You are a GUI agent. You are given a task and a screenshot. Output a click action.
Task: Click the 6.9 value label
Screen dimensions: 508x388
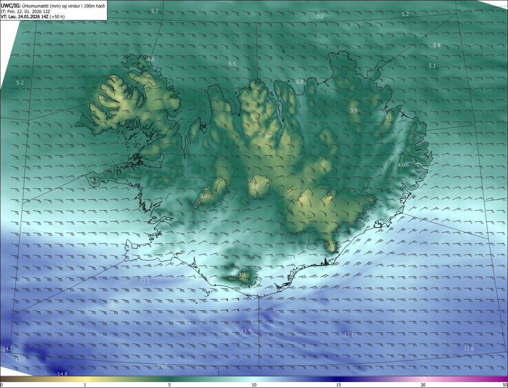tap(300, 82)
